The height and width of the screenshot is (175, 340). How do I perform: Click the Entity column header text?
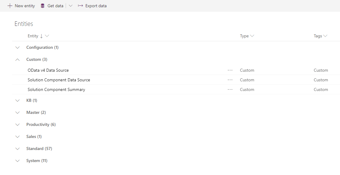tap(33, 36)
